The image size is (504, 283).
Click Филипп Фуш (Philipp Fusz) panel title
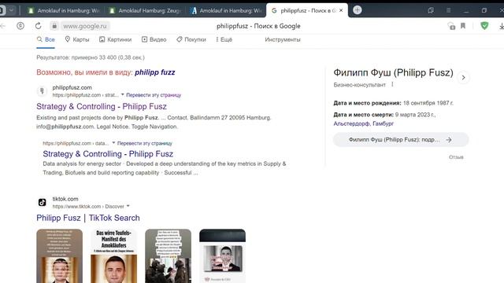[393, 72]
